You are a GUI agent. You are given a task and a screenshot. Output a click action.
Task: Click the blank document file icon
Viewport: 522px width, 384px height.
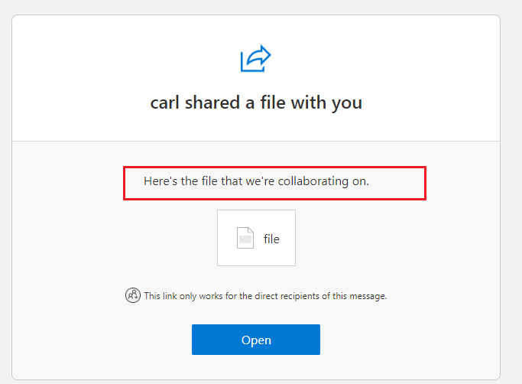(245, 238)
